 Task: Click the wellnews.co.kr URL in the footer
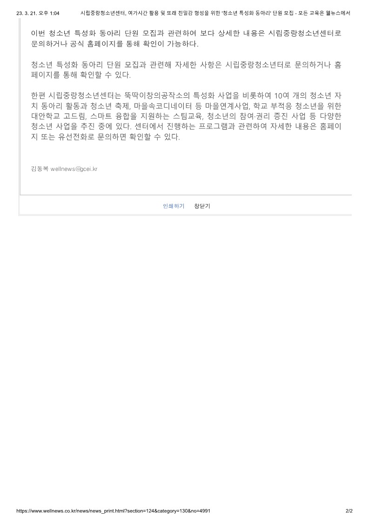click(x=114, y=511)
